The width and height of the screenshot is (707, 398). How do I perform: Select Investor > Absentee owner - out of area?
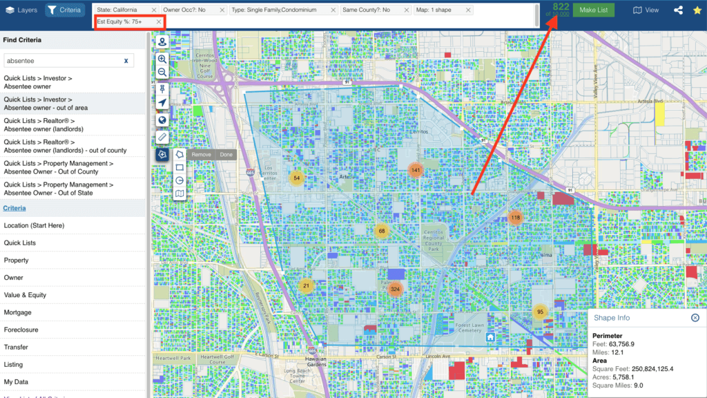click(x=72, y=104)
